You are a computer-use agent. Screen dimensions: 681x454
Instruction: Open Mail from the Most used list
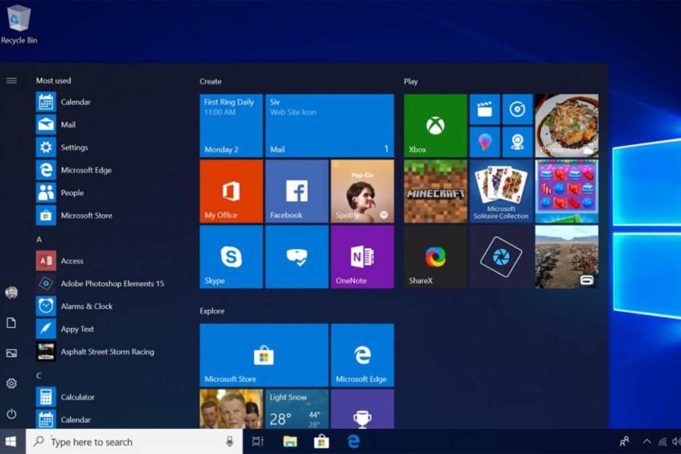point(108,125)
